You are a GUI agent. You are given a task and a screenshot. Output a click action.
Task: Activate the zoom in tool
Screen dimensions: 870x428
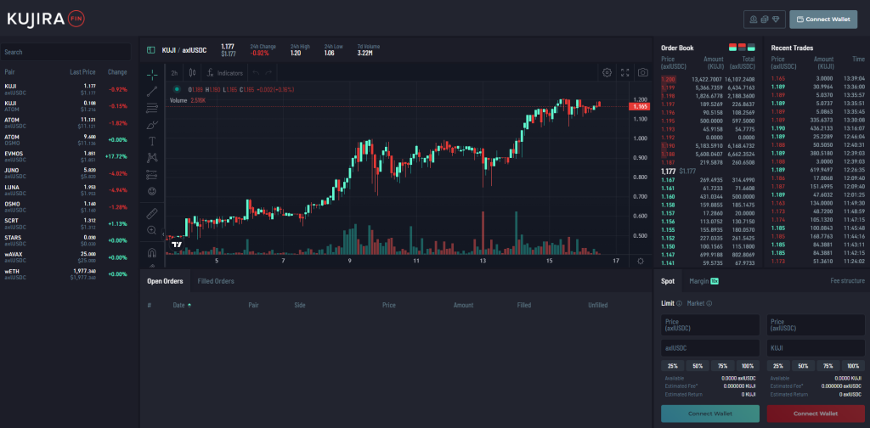click(151, 230)
